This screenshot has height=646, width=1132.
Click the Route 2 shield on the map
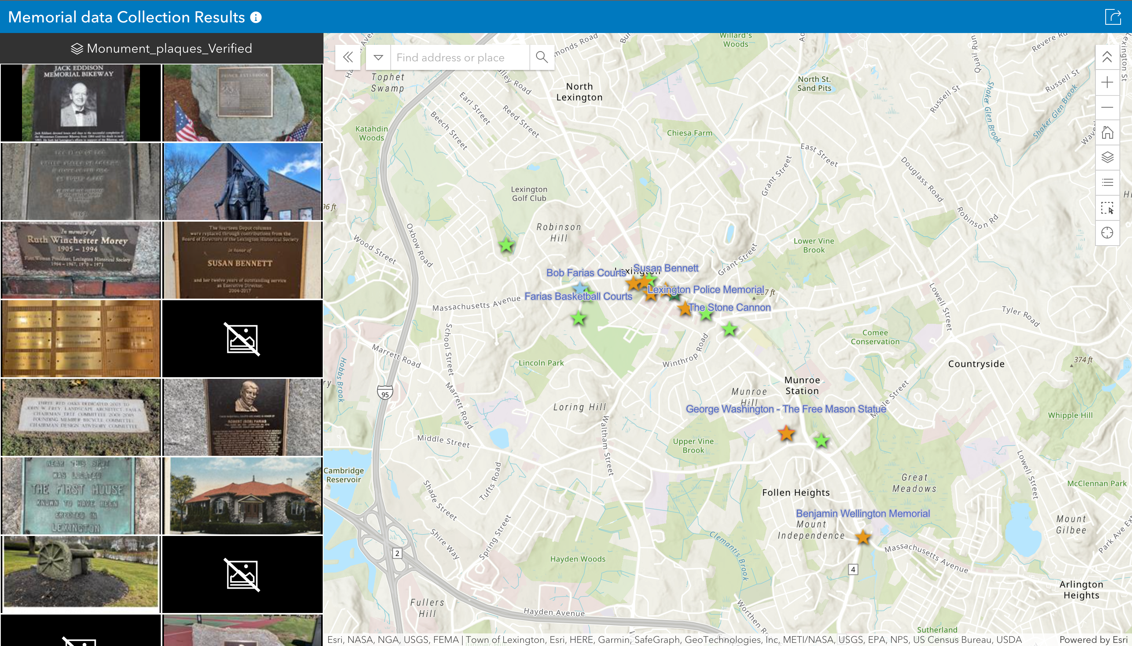(397, 553)
